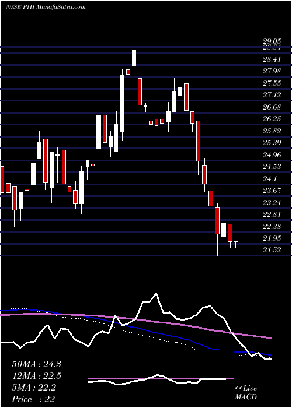The image size is (292, 408).
Task: Click inside the MACD inset chart box
Action: [x=161, y=379]
